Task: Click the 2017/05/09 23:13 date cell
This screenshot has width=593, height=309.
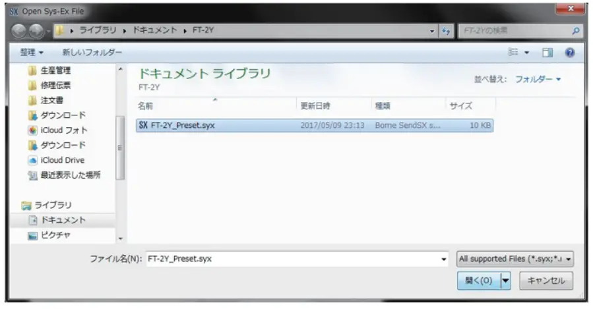Action: [332, 125]
